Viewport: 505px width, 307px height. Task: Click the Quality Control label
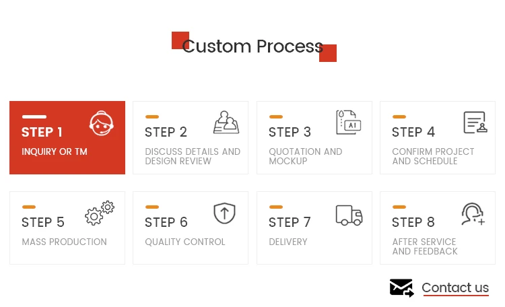[185, 242]
